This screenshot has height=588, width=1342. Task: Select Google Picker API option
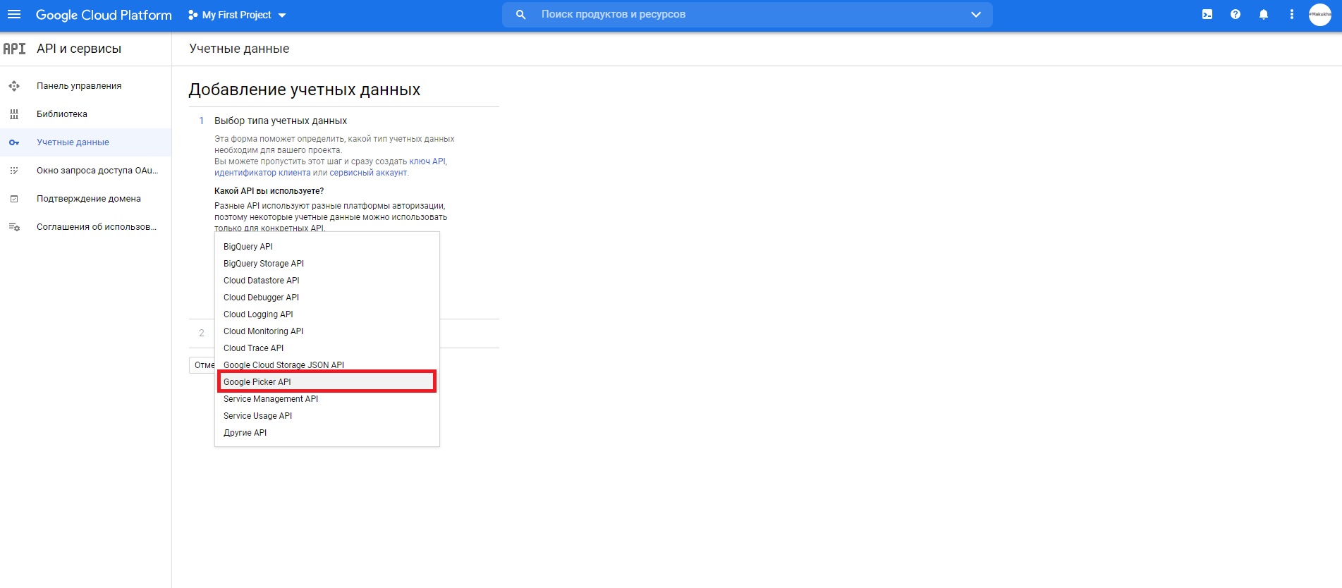327,382
